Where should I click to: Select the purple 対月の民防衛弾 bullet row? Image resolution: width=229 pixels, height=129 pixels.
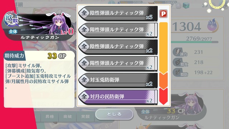point(118,97)
